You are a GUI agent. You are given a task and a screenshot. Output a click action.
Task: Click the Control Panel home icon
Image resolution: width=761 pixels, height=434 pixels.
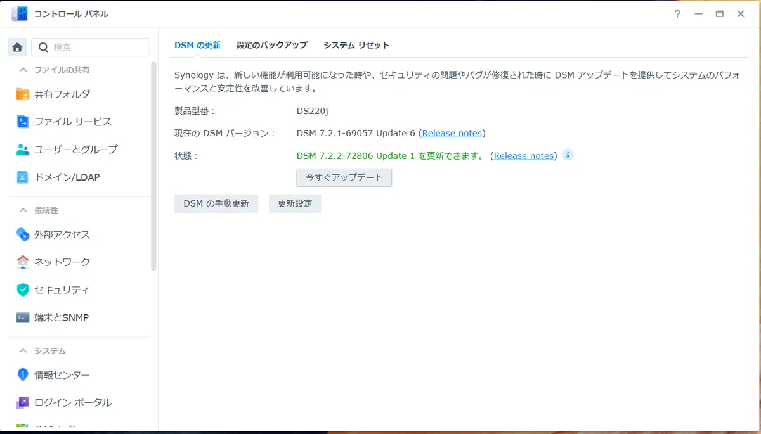pos(17,48)
